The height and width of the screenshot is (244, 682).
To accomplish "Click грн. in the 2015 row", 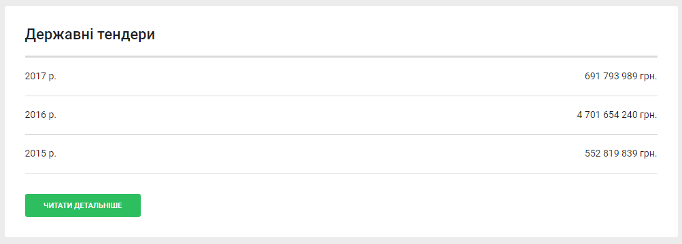I will 649,155.
